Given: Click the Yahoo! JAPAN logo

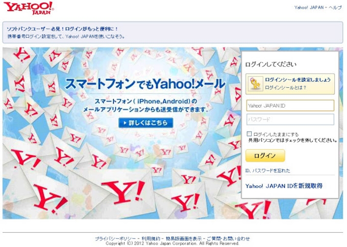Looking at the screenshot, I should [29, 8].
